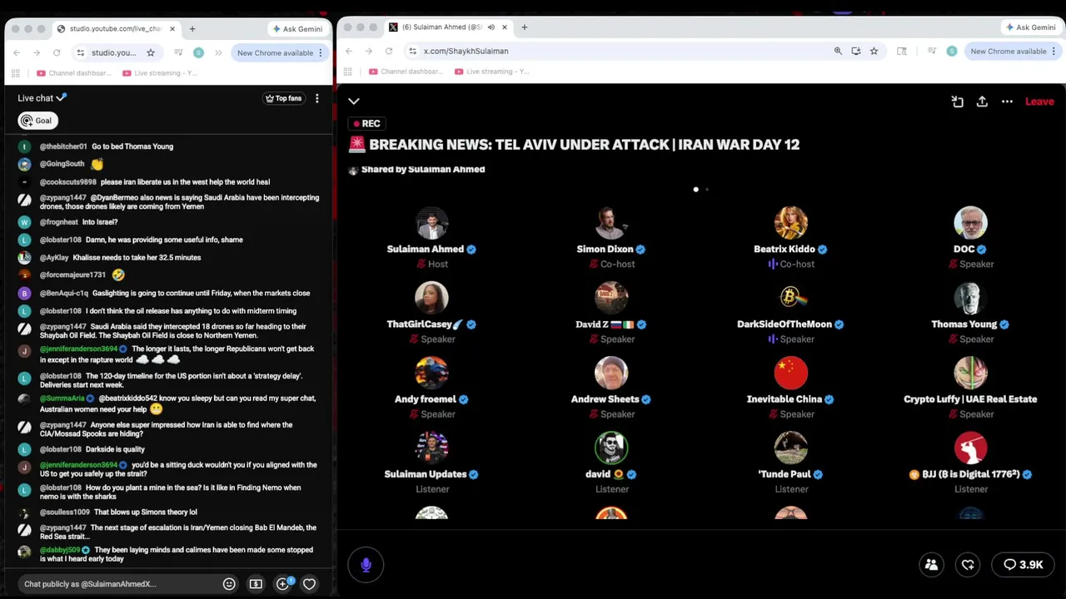
Task: Select Thomas Young speaker avatar
Action: (x=970, y=298)
